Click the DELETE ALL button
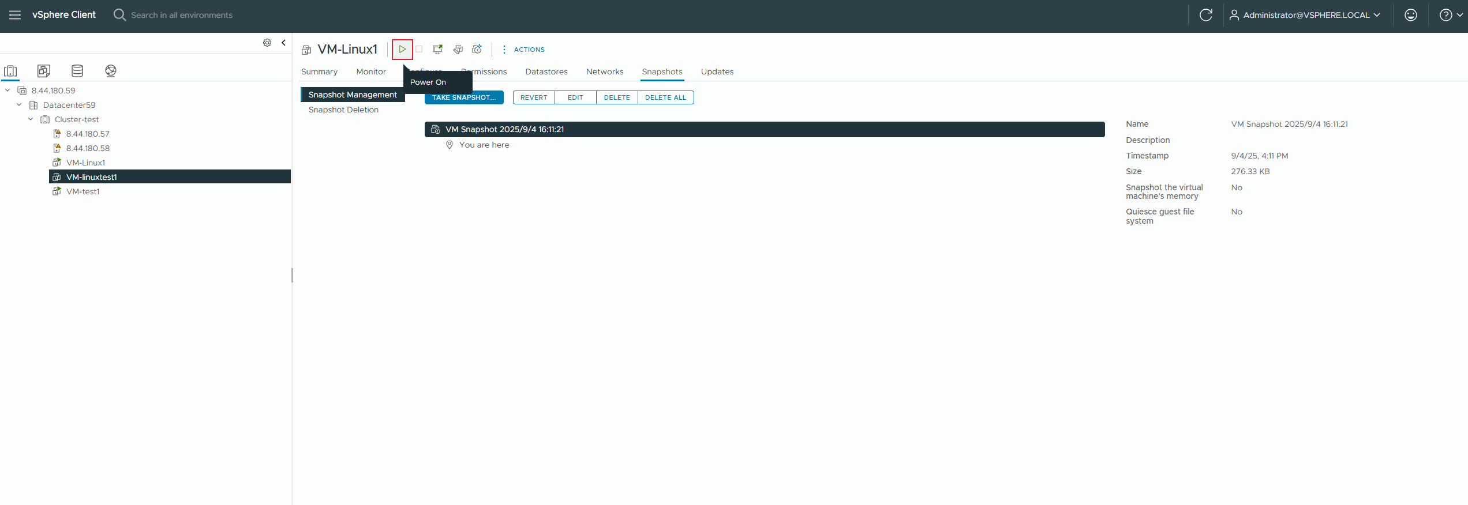Viewport: 1468px width, 505px height. (x=665, y=97)
